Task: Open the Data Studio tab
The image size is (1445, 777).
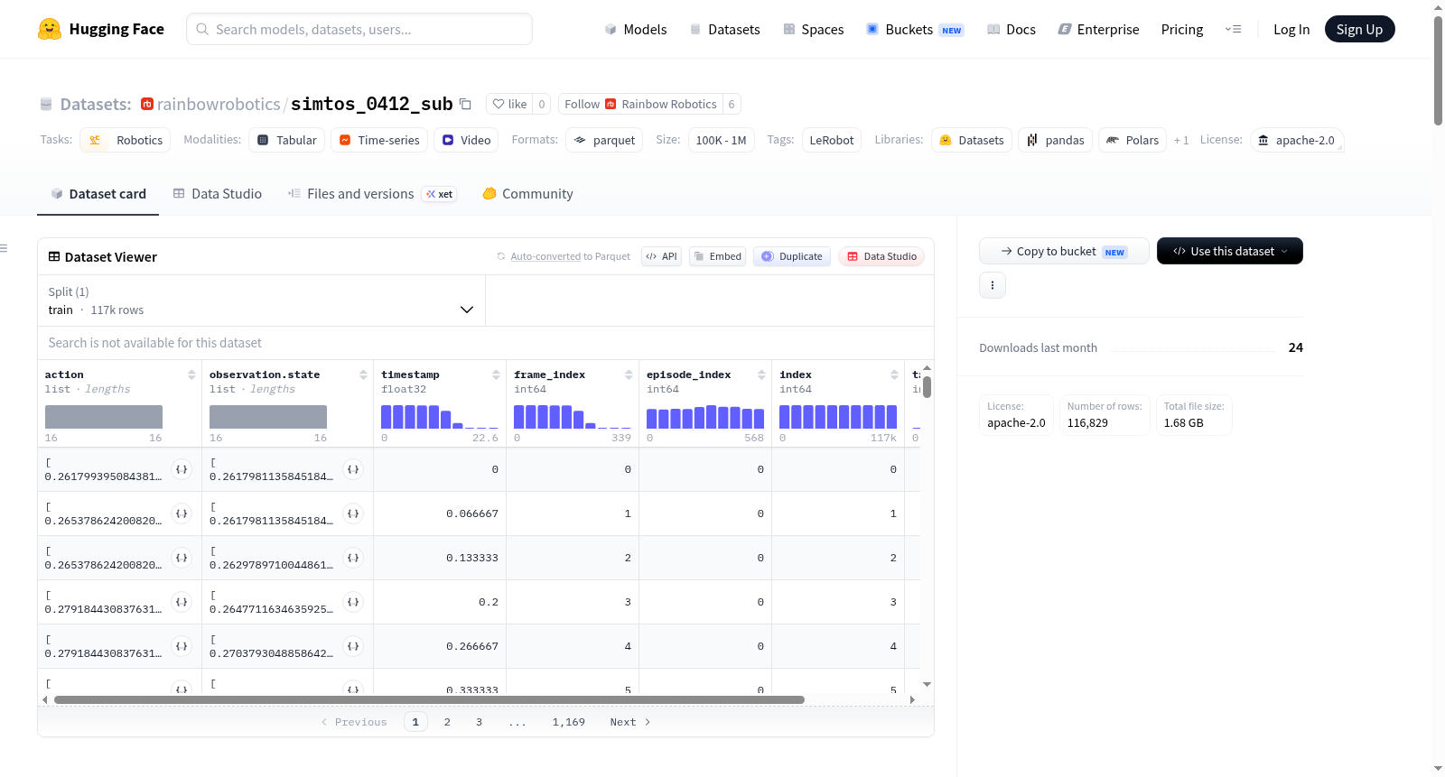Action: point(218,194)
